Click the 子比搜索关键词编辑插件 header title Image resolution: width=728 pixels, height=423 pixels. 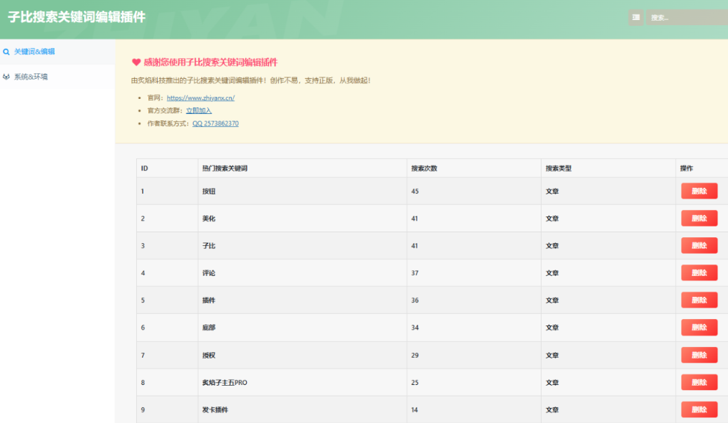point(77,17)
